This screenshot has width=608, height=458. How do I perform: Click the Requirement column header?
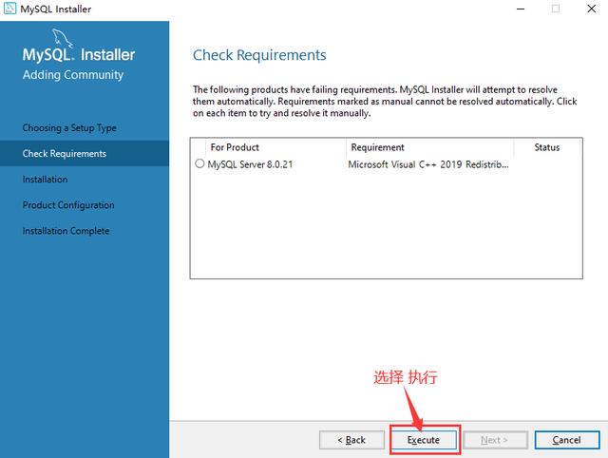(377, 147)
